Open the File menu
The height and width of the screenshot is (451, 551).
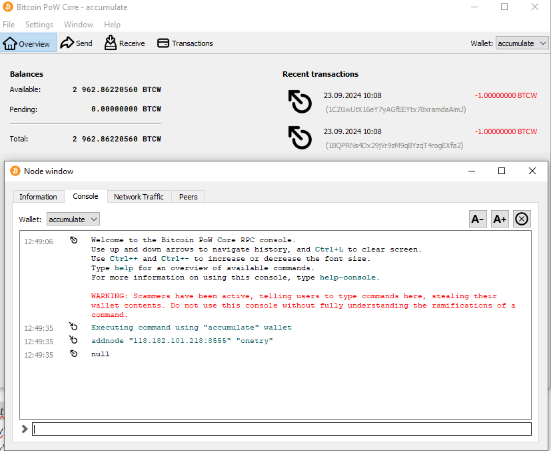[9, 25]
